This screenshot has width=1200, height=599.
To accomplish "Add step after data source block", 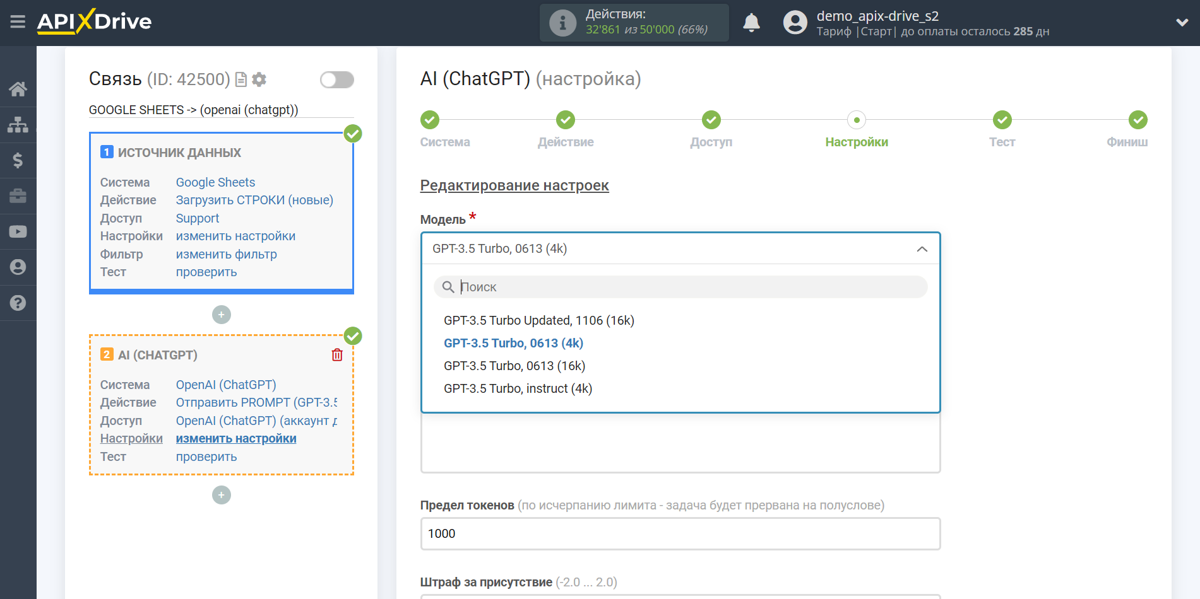I will (x=221, y=315).
